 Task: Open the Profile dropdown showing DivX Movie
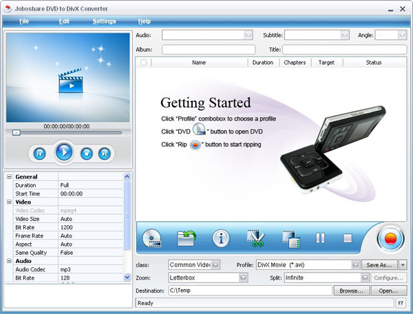click(356, 264)
